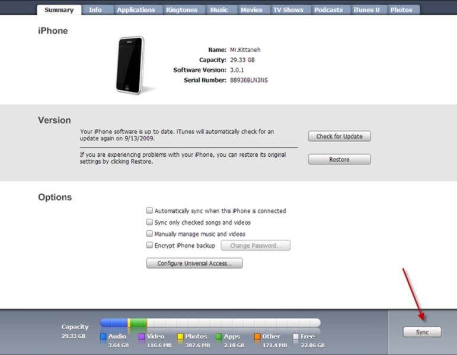457x355 pixels.
Task: Switch to the Applications tab
Action: click(x=136, y=10)
